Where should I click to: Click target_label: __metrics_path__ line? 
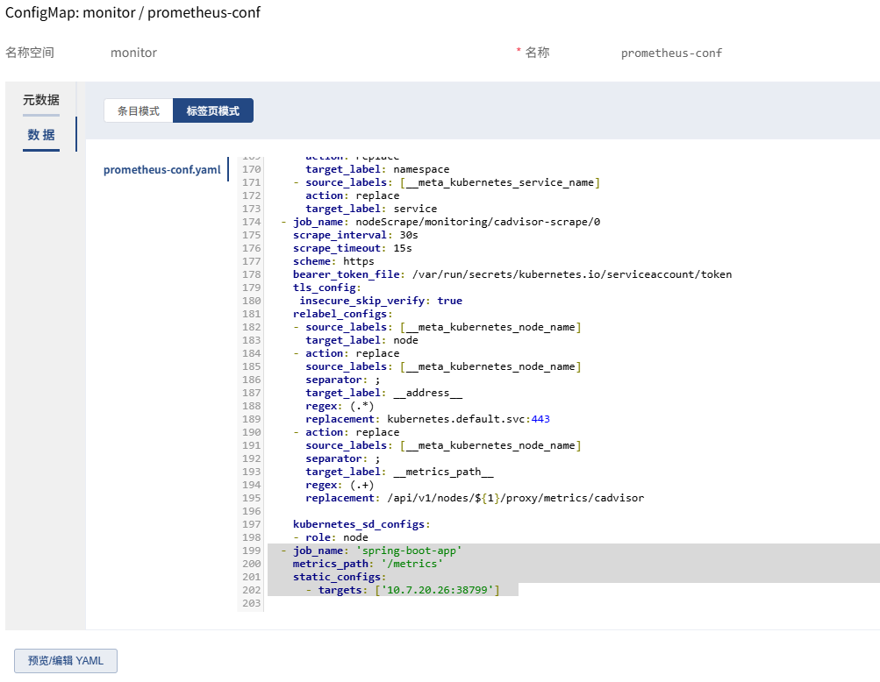(x=399, y=472)
